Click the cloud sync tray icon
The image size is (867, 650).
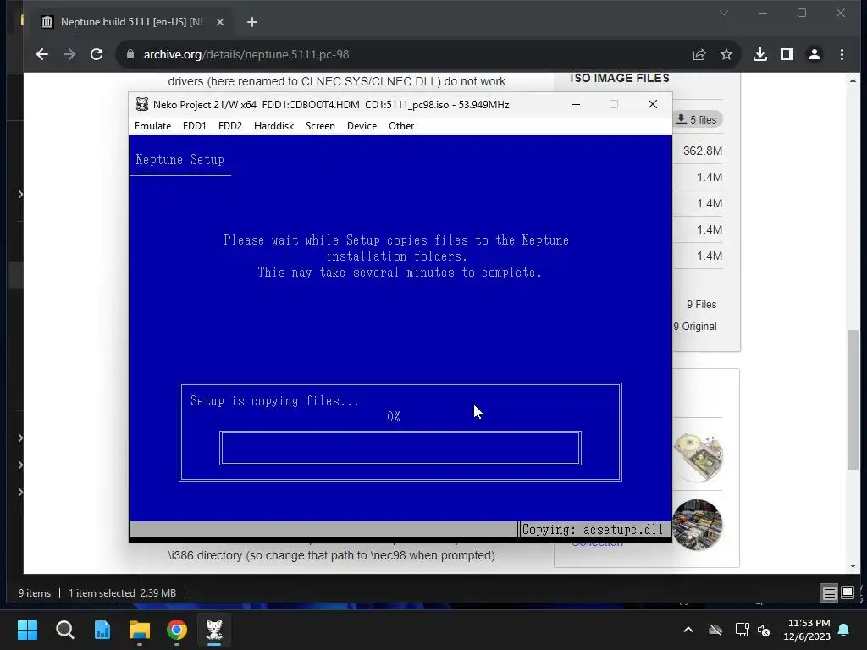(x=715, y=630)
